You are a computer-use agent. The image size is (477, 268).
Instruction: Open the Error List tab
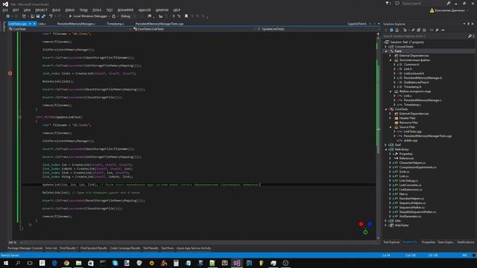[x=51, y=248]
